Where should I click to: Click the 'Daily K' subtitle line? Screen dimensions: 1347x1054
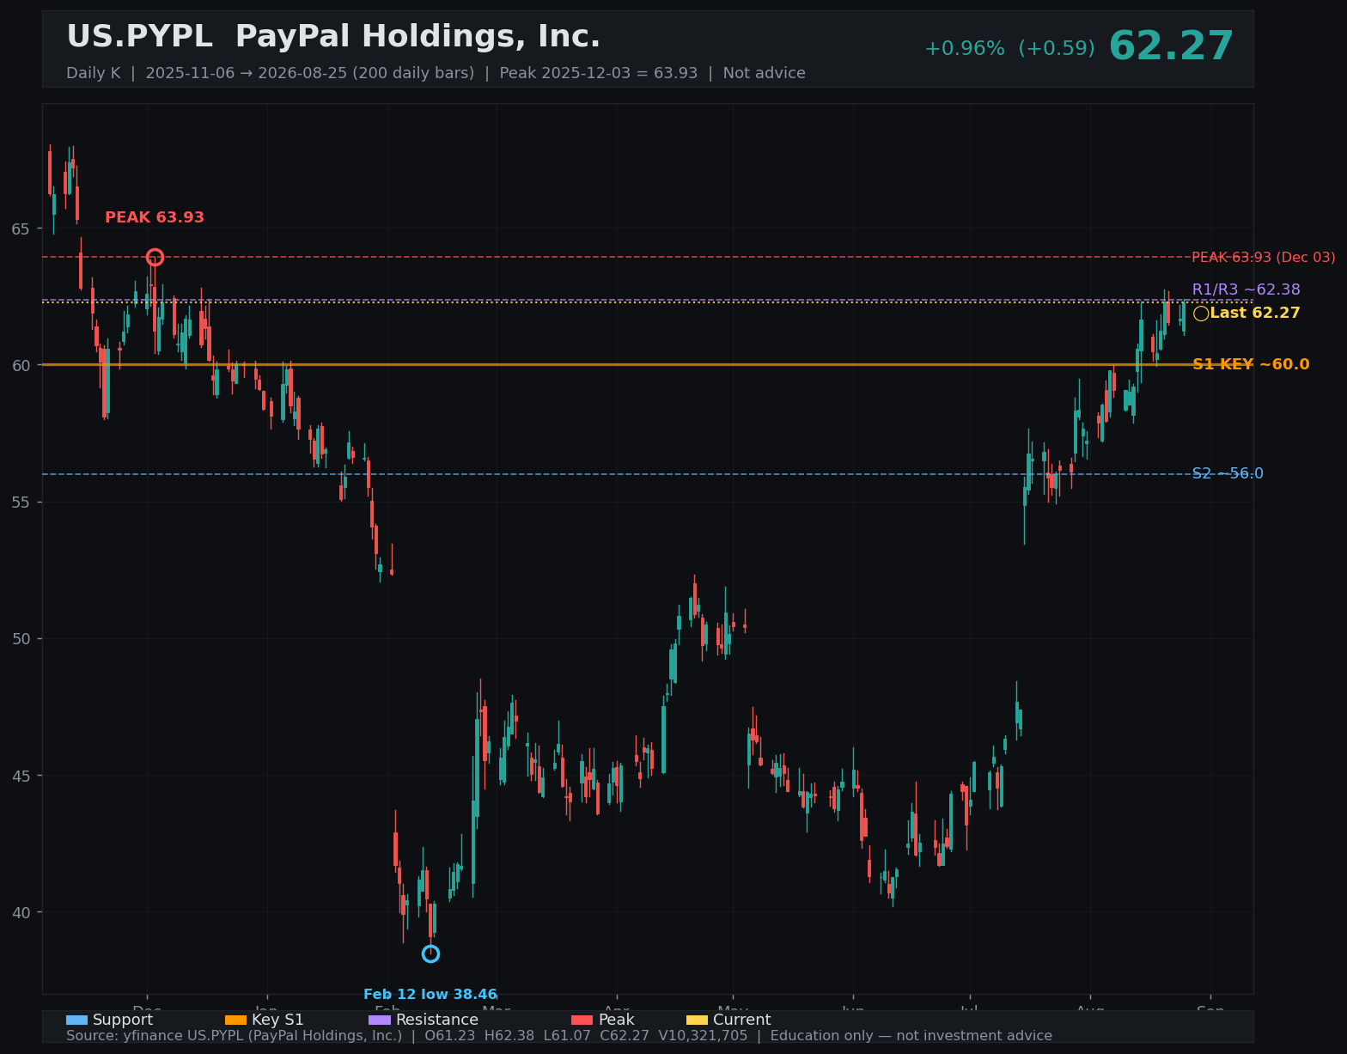tap(436, 74)
